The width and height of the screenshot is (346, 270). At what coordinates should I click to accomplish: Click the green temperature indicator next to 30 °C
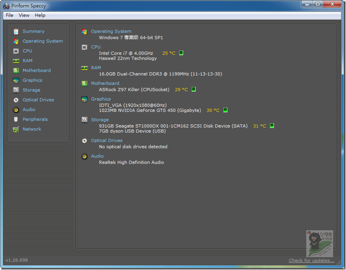click(226, 110)
